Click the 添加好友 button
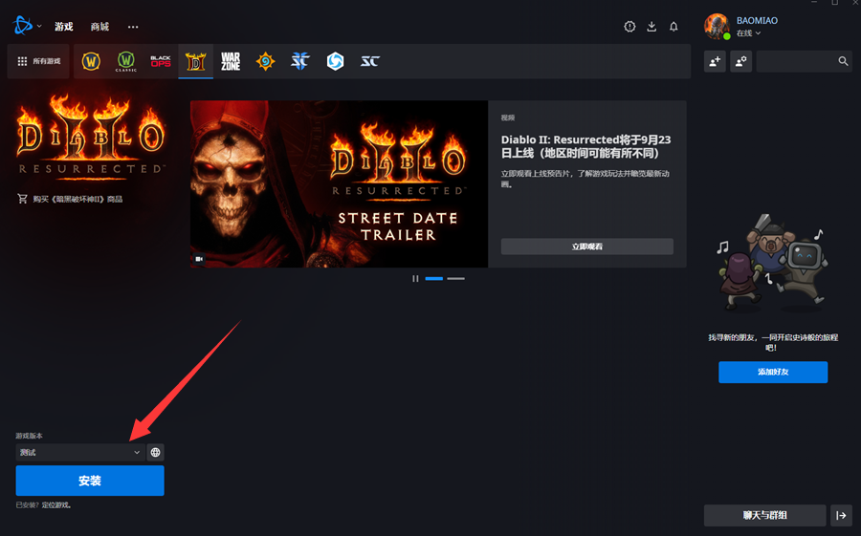The image size is (861, 536). [x=773, y=372]
